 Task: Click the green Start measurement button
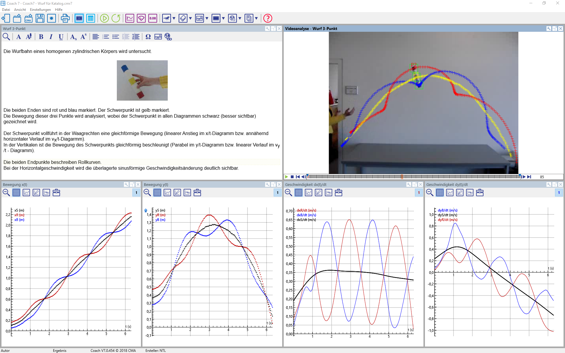104,18
